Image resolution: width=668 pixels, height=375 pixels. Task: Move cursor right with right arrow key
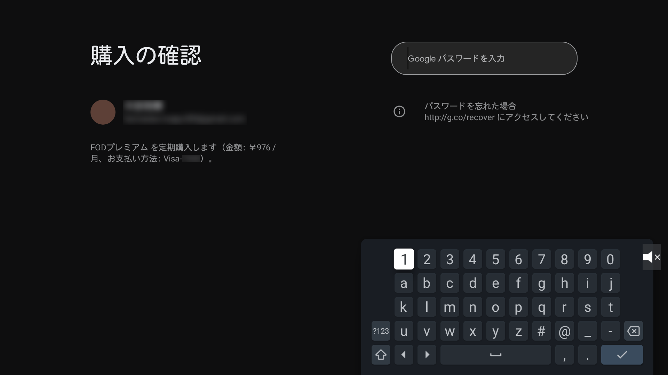pos(427,355)
